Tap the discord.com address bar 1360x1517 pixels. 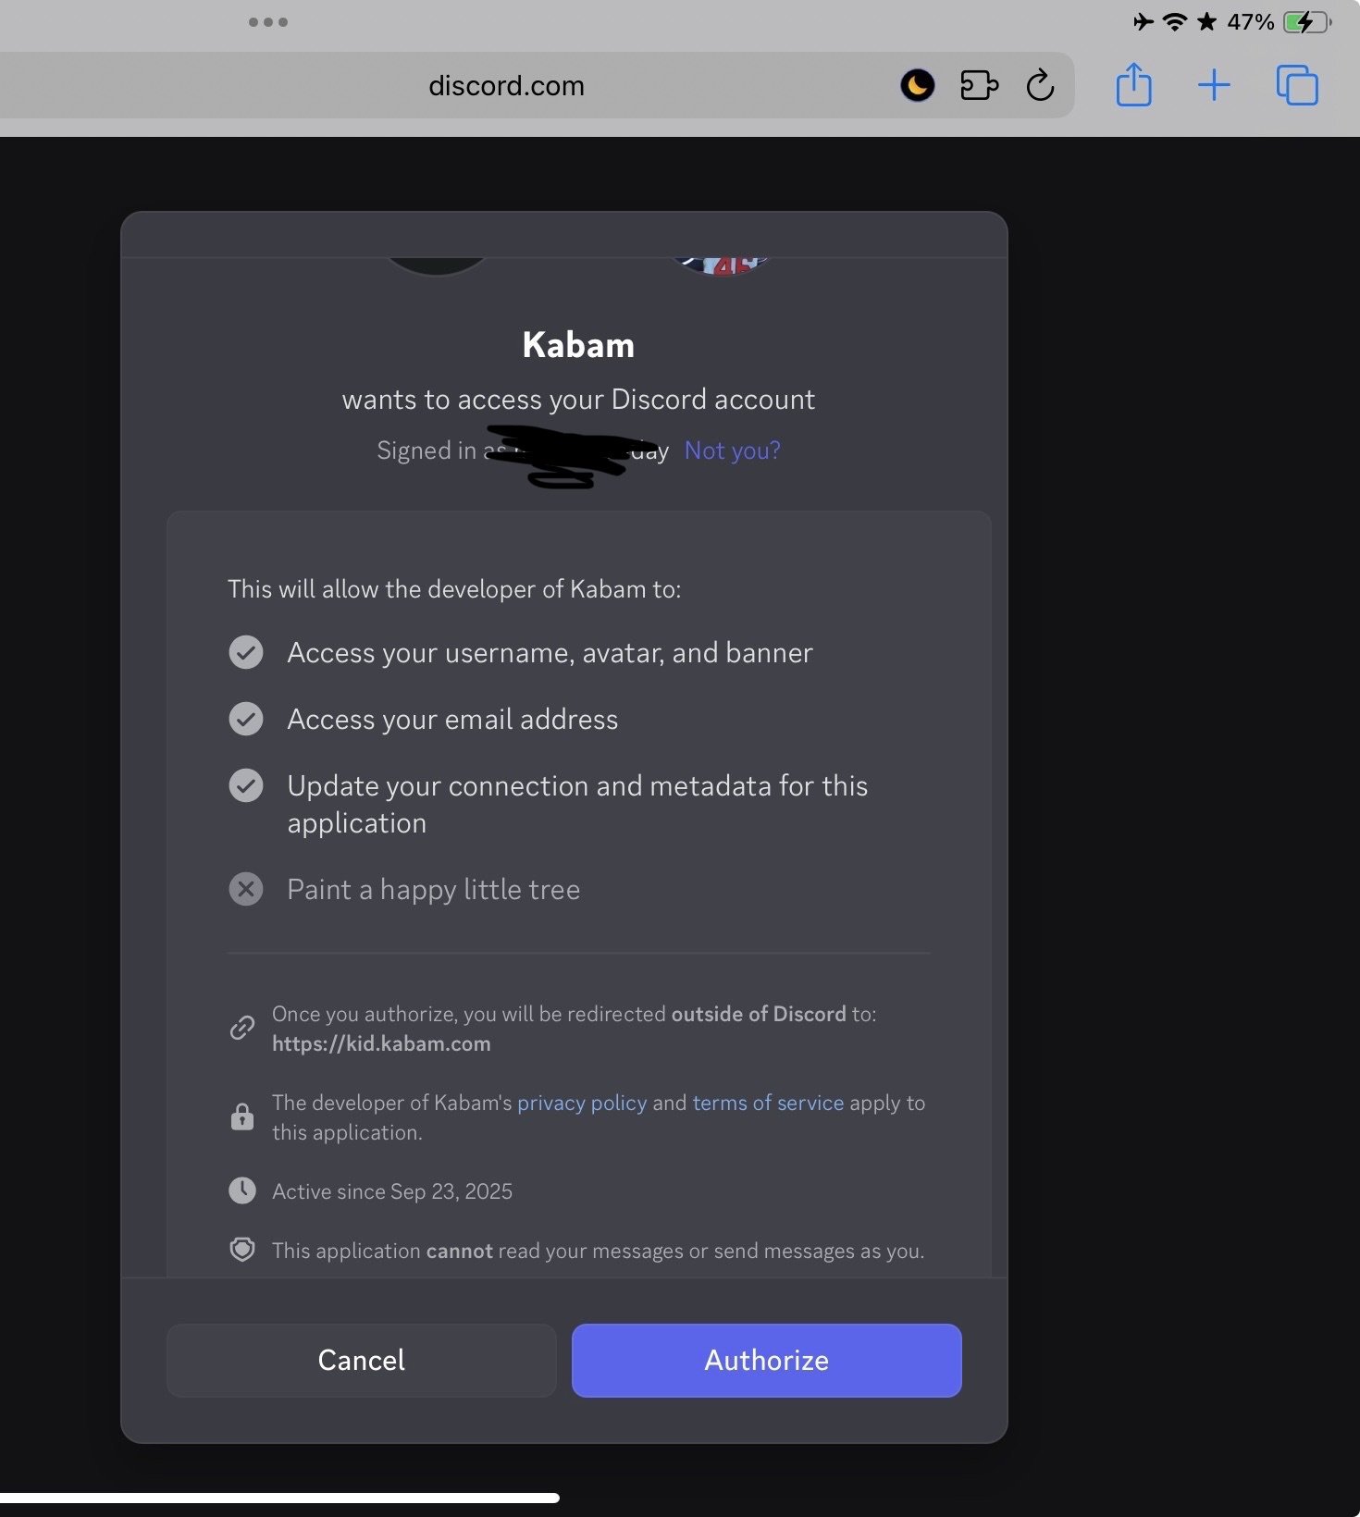pos(506,86)
